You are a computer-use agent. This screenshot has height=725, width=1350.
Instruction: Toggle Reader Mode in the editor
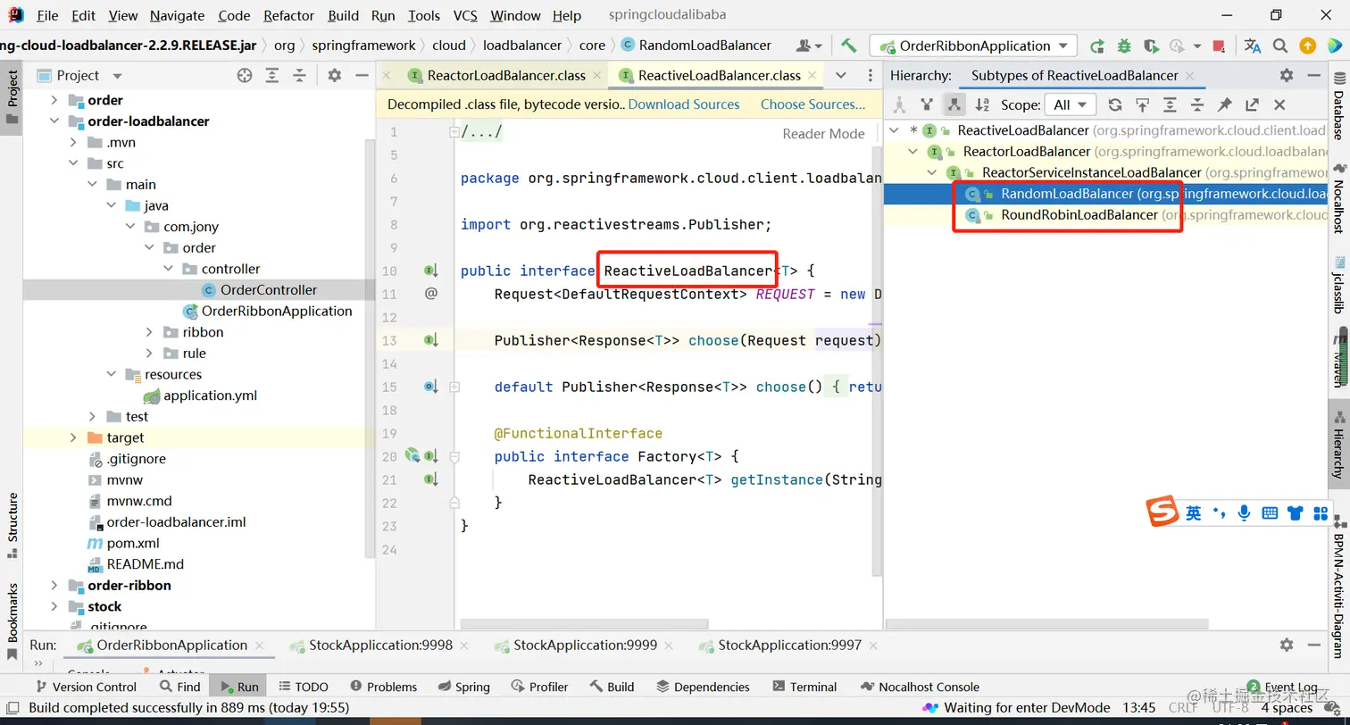click(823, 134)
